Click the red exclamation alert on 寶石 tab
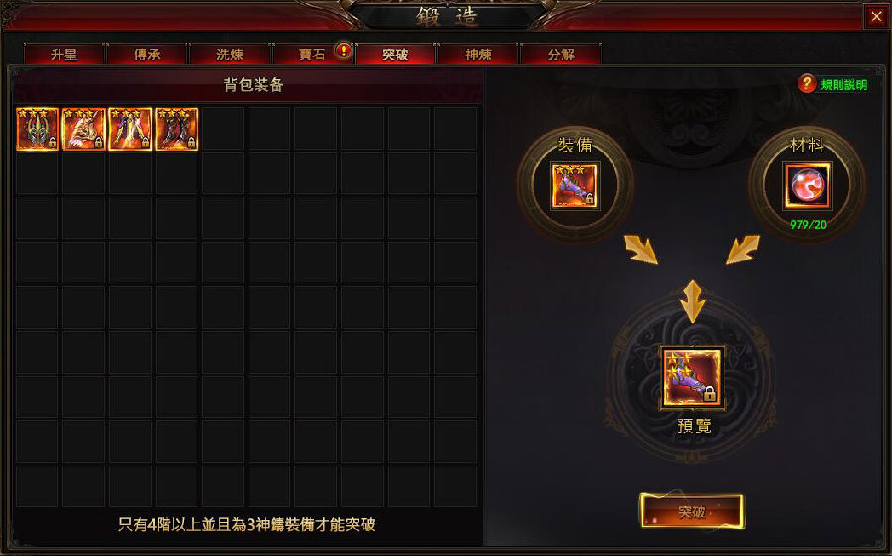Viewport: 892px width, 556px height. coord(344,51)
